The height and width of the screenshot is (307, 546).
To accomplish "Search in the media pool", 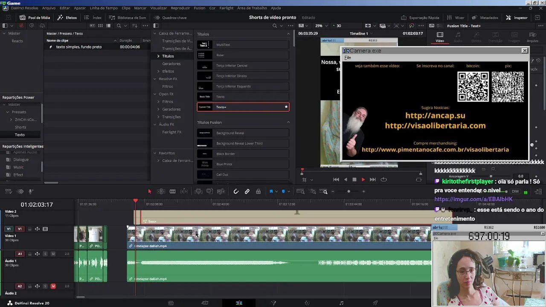I will point(119,26).
